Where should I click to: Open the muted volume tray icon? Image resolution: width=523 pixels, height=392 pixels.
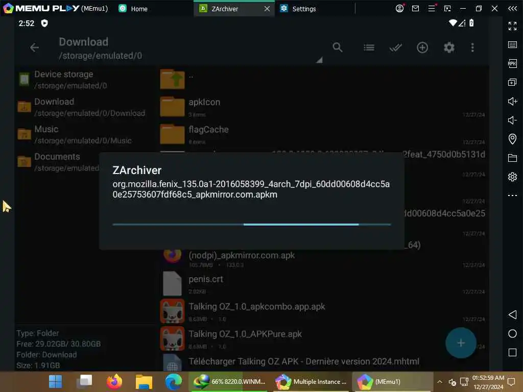452,382
